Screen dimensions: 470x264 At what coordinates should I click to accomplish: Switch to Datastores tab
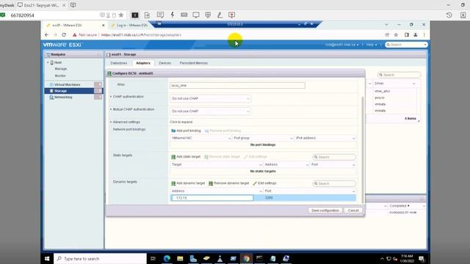(x=119, y=63)
